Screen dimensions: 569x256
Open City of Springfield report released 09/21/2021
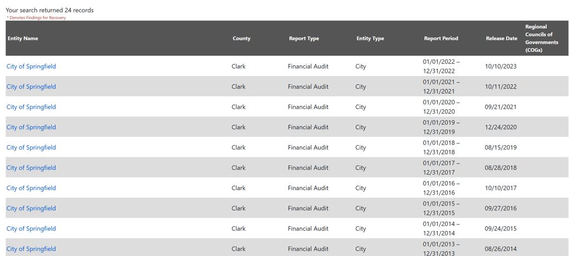pyautogui.click(x=31, y=107)
